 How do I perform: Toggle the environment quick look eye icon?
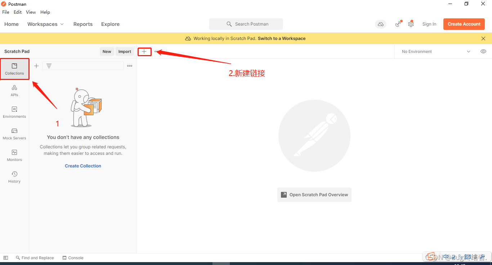483,51
